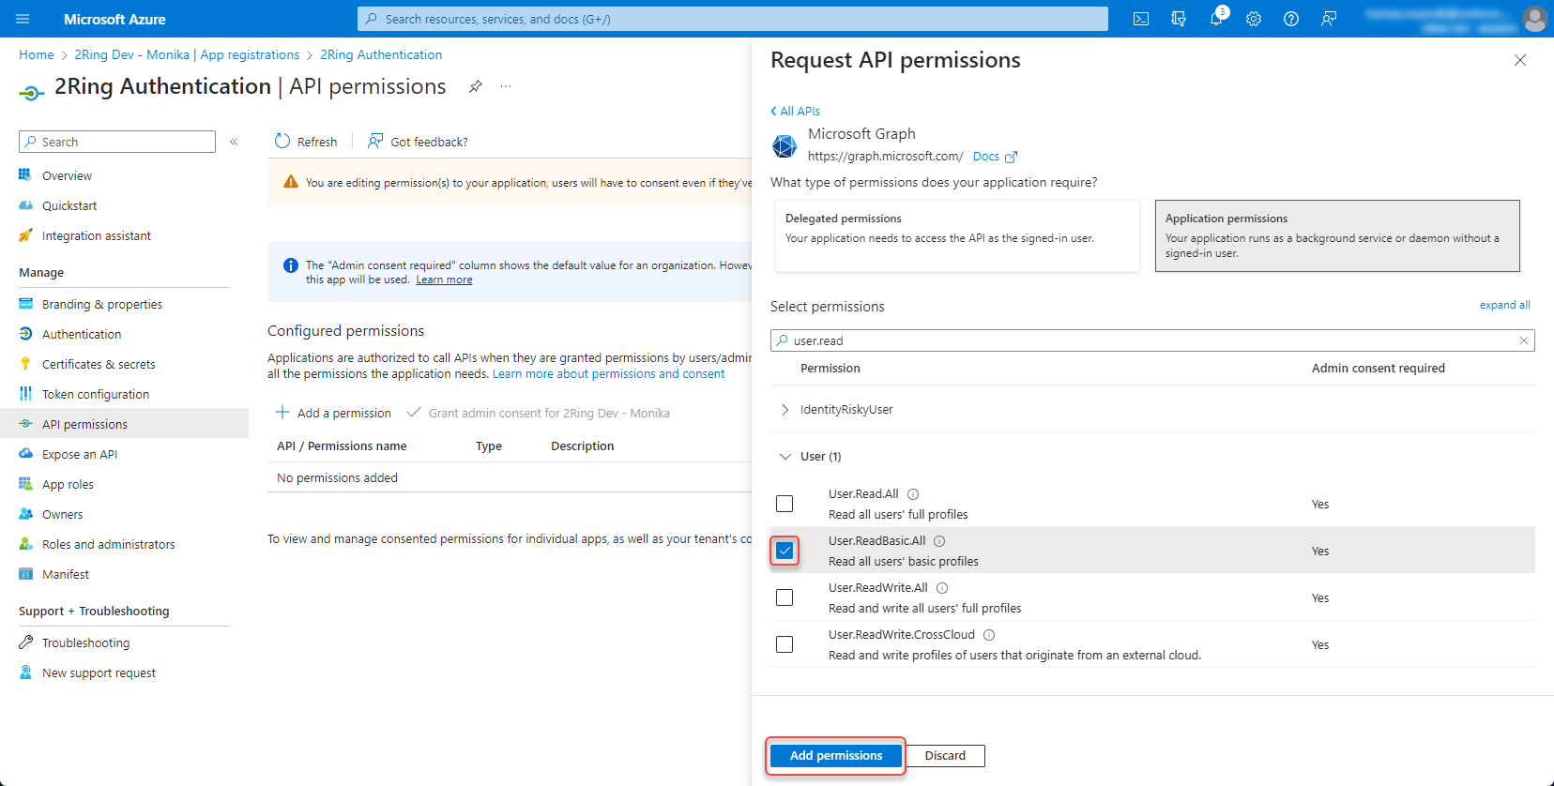Go back via All APIs link
Viewport: 1554px width, 786px height.
click(x=796, y=111)
